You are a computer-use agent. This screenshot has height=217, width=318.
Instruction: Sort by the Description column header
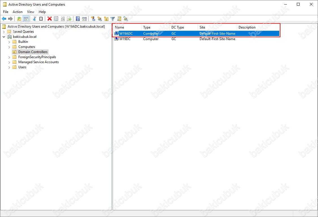coord(258,27)
